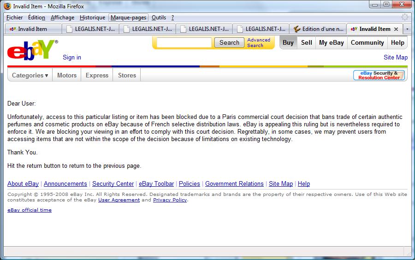Maximize the Firefox window
This screenshot has height=260, width=415.
386,5
